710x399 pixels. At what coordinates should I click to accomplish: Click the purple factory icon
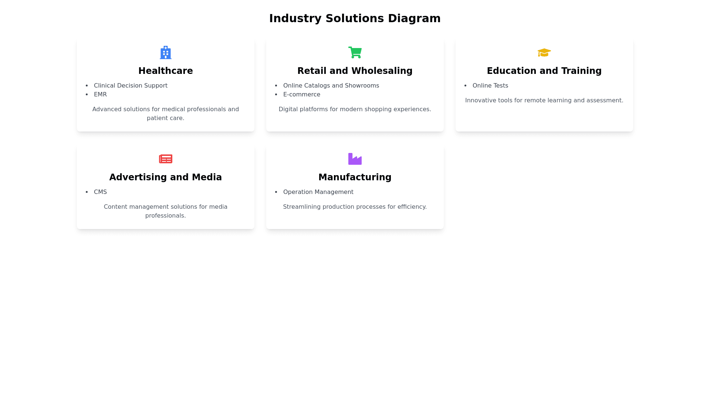click(355, 159)
